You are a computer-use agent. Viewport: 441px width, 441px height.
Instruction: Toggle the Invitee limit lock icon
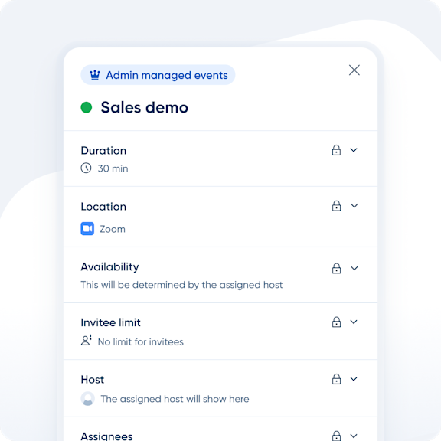tap(336, 322)
